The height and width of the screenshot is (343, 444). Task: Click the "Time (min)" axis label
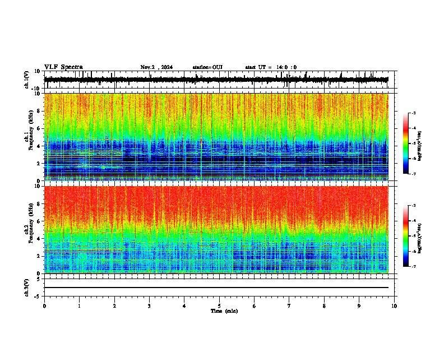tap(224, 311)
